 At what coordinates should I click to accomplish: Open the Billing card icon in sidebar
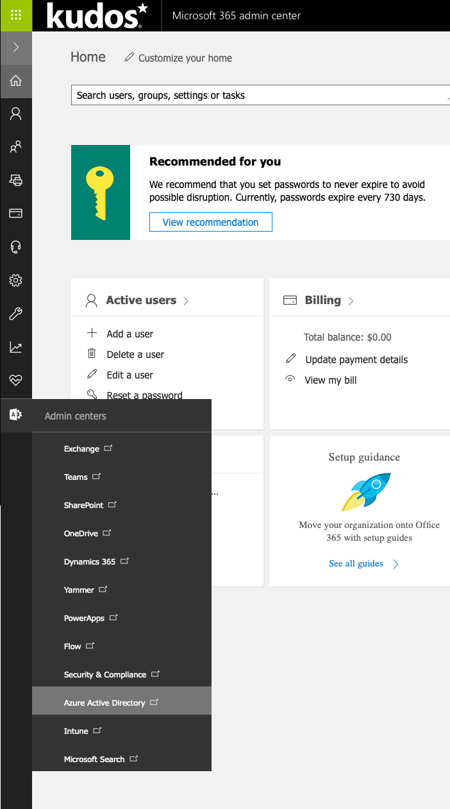pyautogui.click(x=16, y=214)
